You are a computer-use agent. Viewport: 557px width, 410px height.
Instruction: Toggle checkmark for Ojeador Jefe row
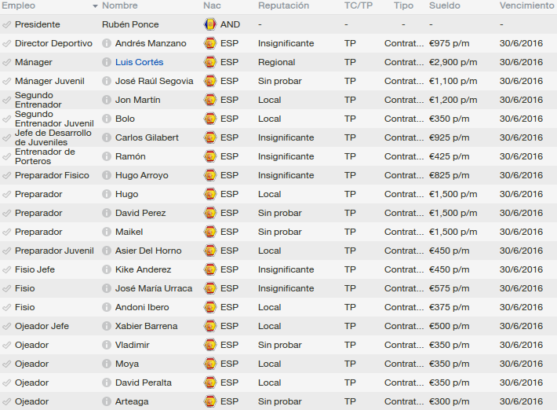click(x=6, y=326)
